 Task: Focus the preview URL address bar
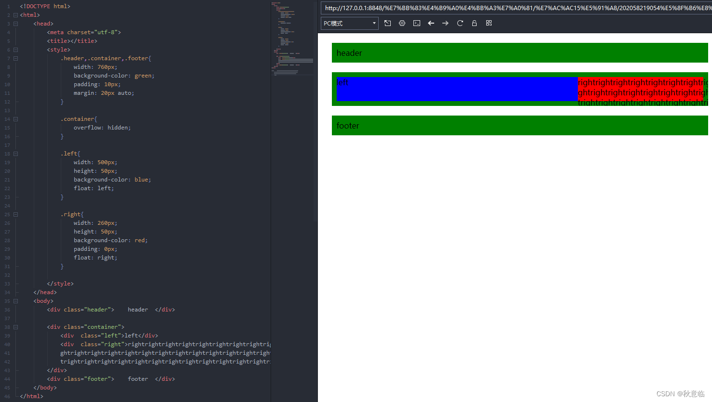516,8
